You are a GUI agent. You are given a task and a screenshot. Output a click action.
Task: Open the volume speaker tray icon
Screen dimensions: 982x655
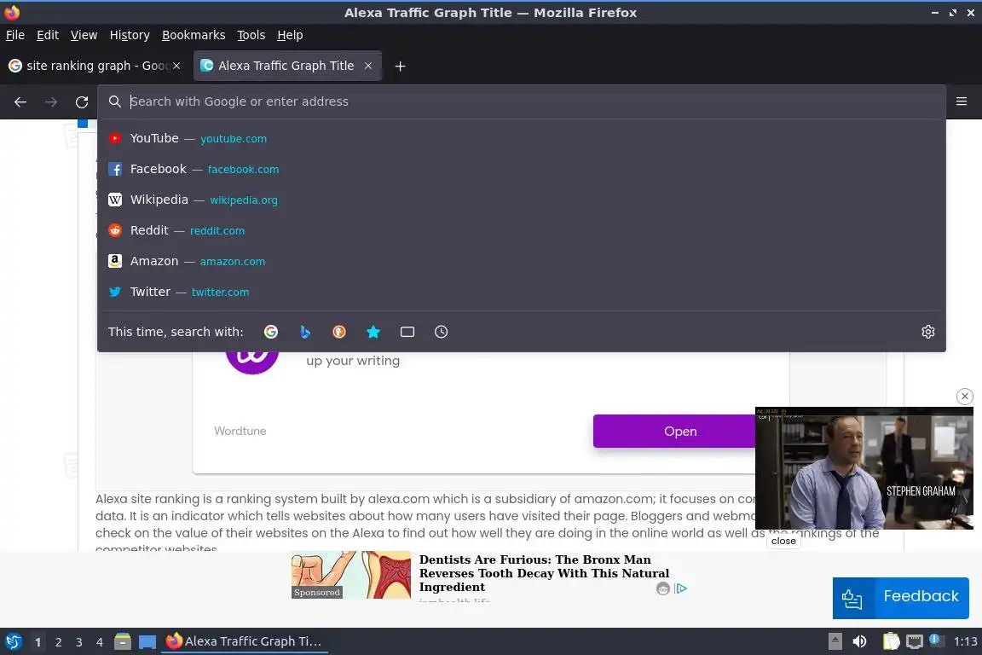[859, 641]
